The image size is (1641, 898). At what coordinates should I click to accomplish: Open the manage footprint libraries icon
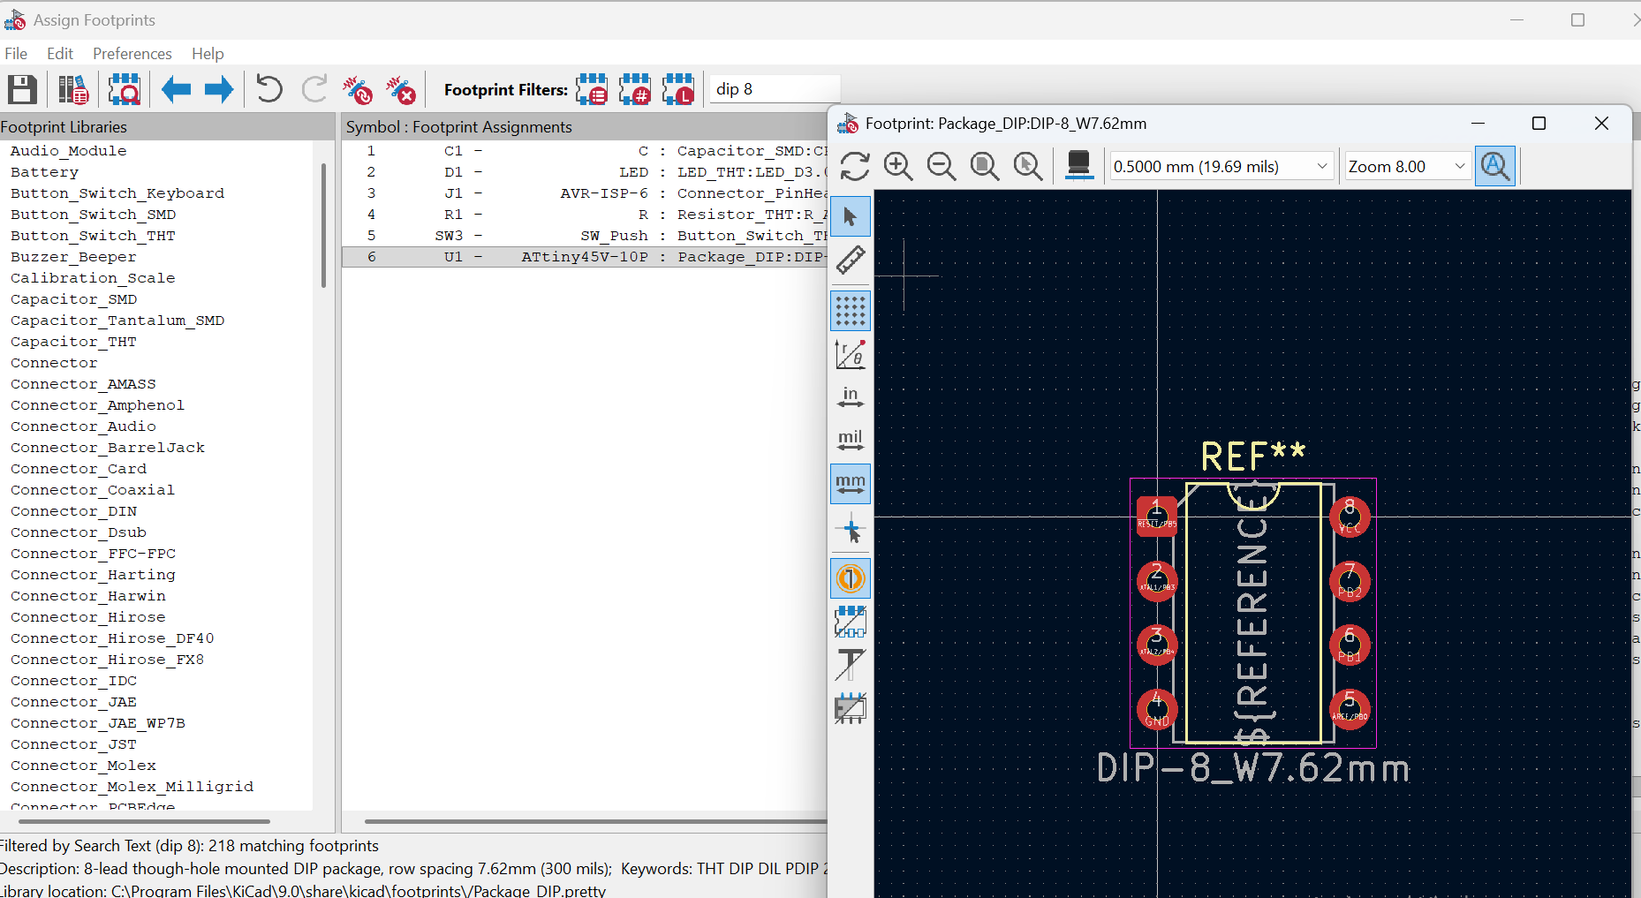pos(73,89)
